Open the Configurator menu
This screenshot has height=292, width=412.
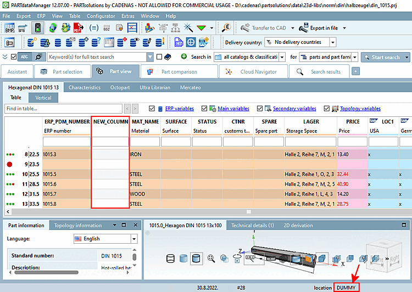pos(101,16)
